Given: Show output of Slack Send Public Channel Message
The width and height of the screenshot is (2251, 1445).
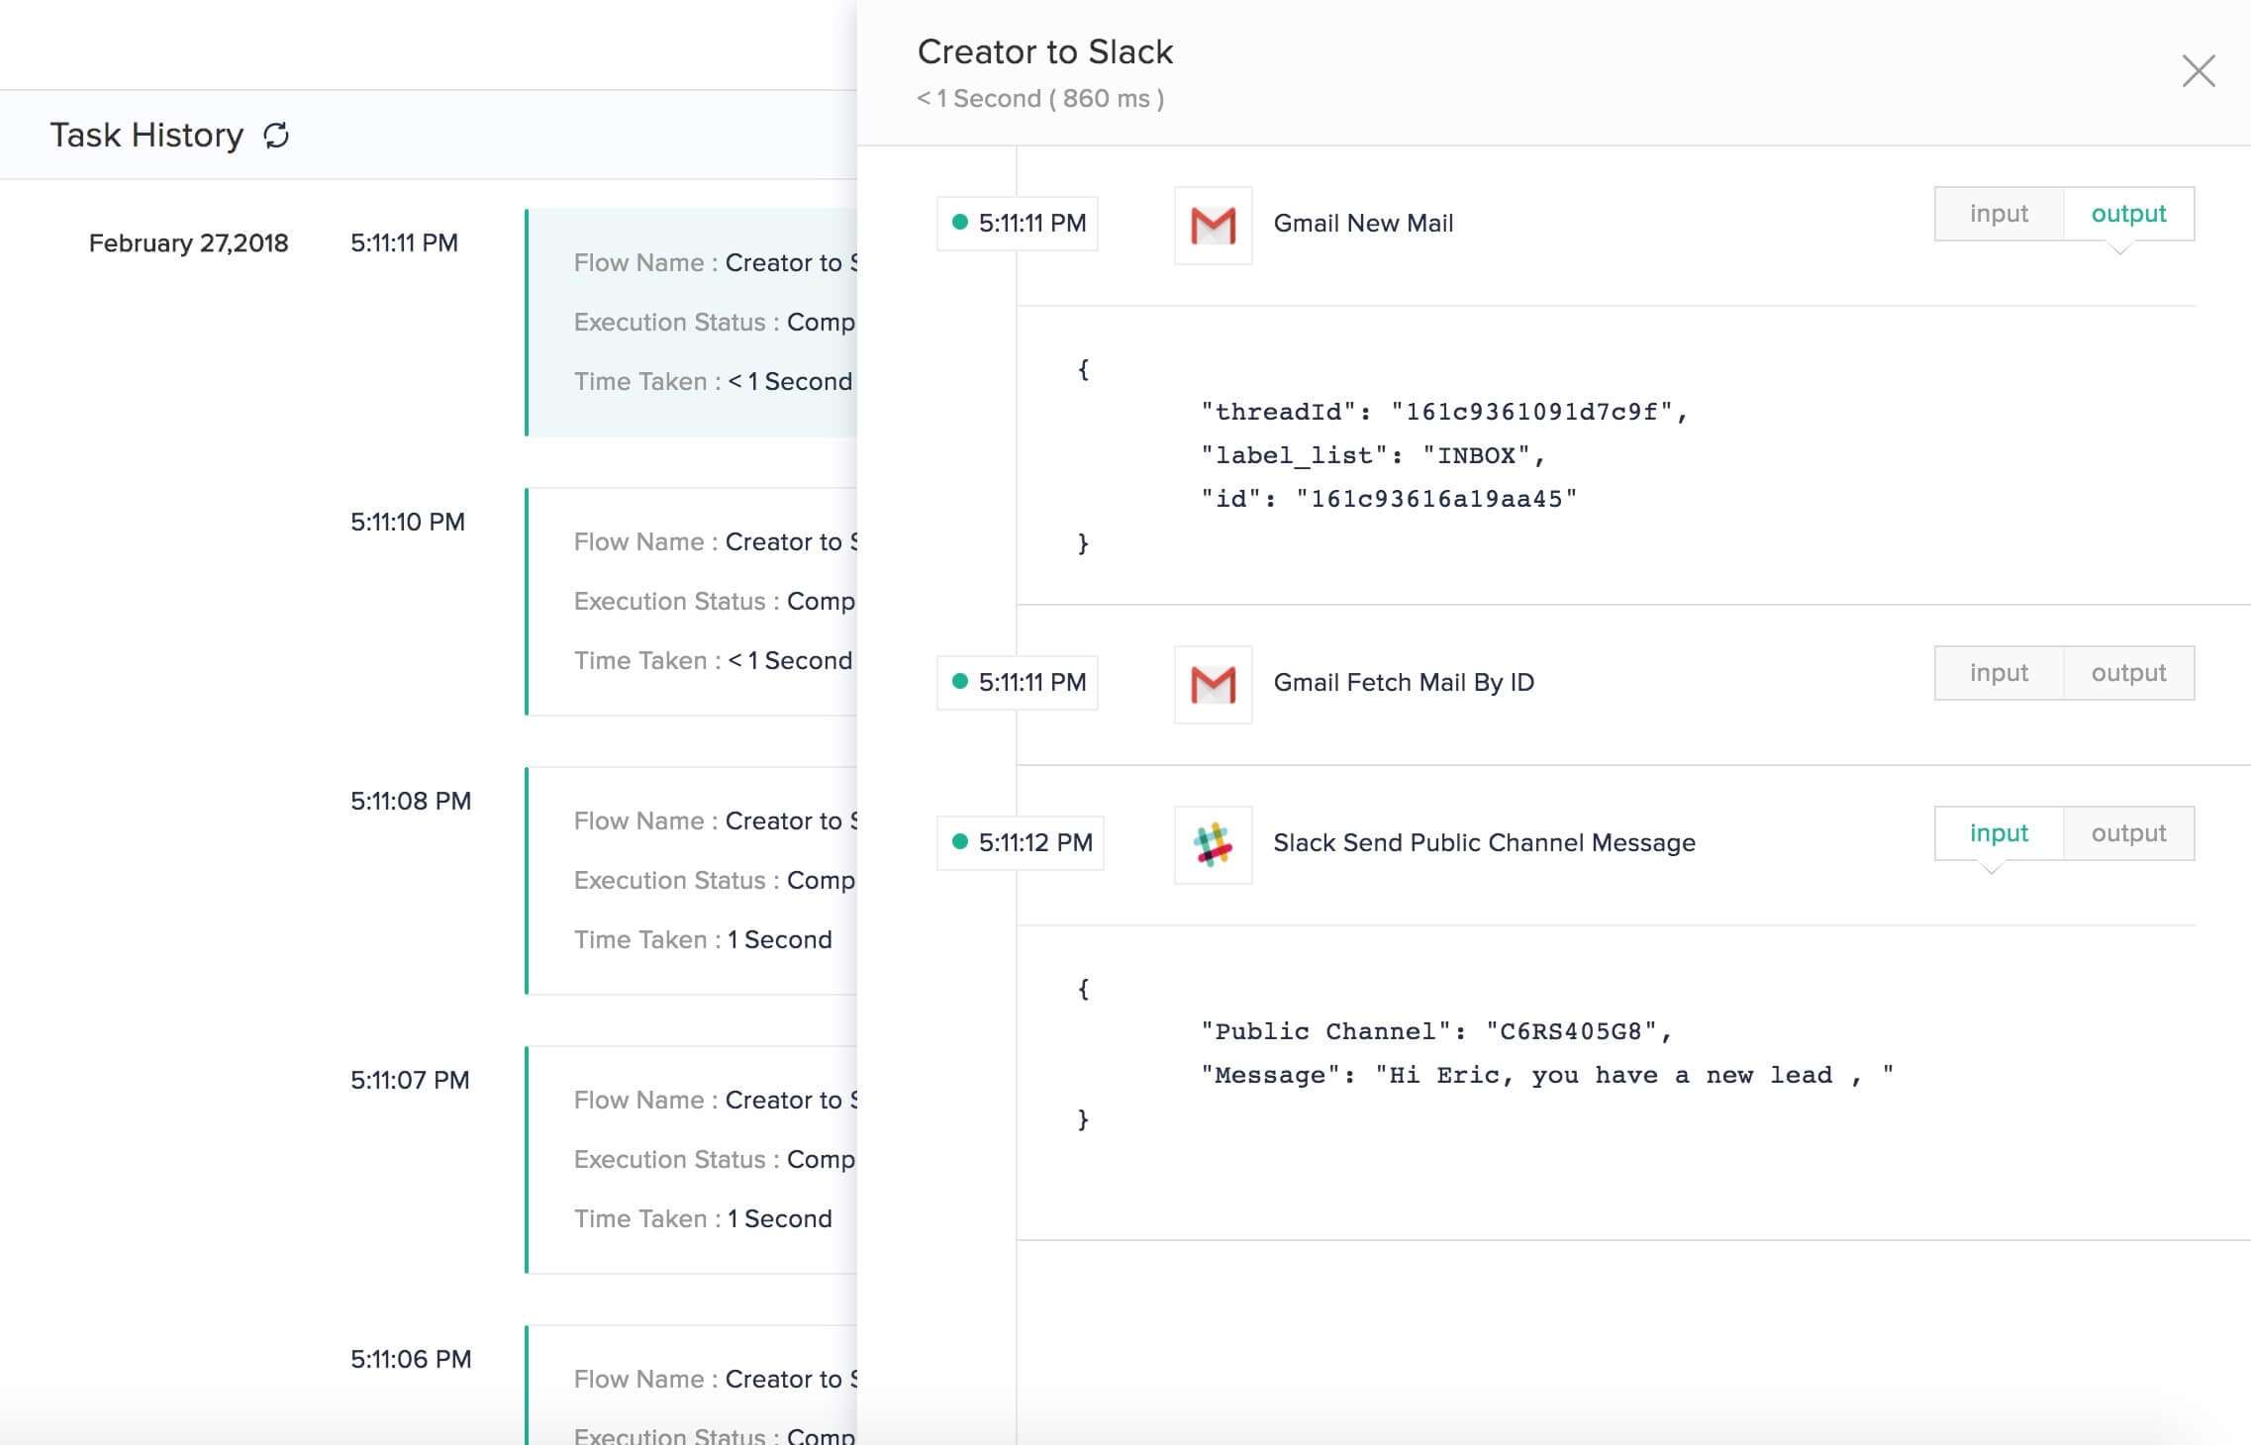Looking at the screenshot, I should (2128, 833).
